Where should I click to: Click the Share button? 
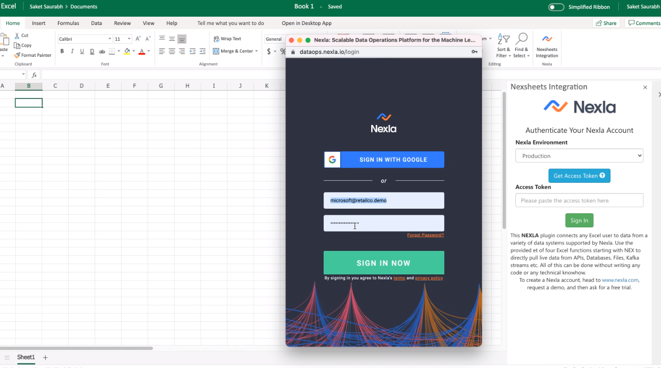pos(607,23)
